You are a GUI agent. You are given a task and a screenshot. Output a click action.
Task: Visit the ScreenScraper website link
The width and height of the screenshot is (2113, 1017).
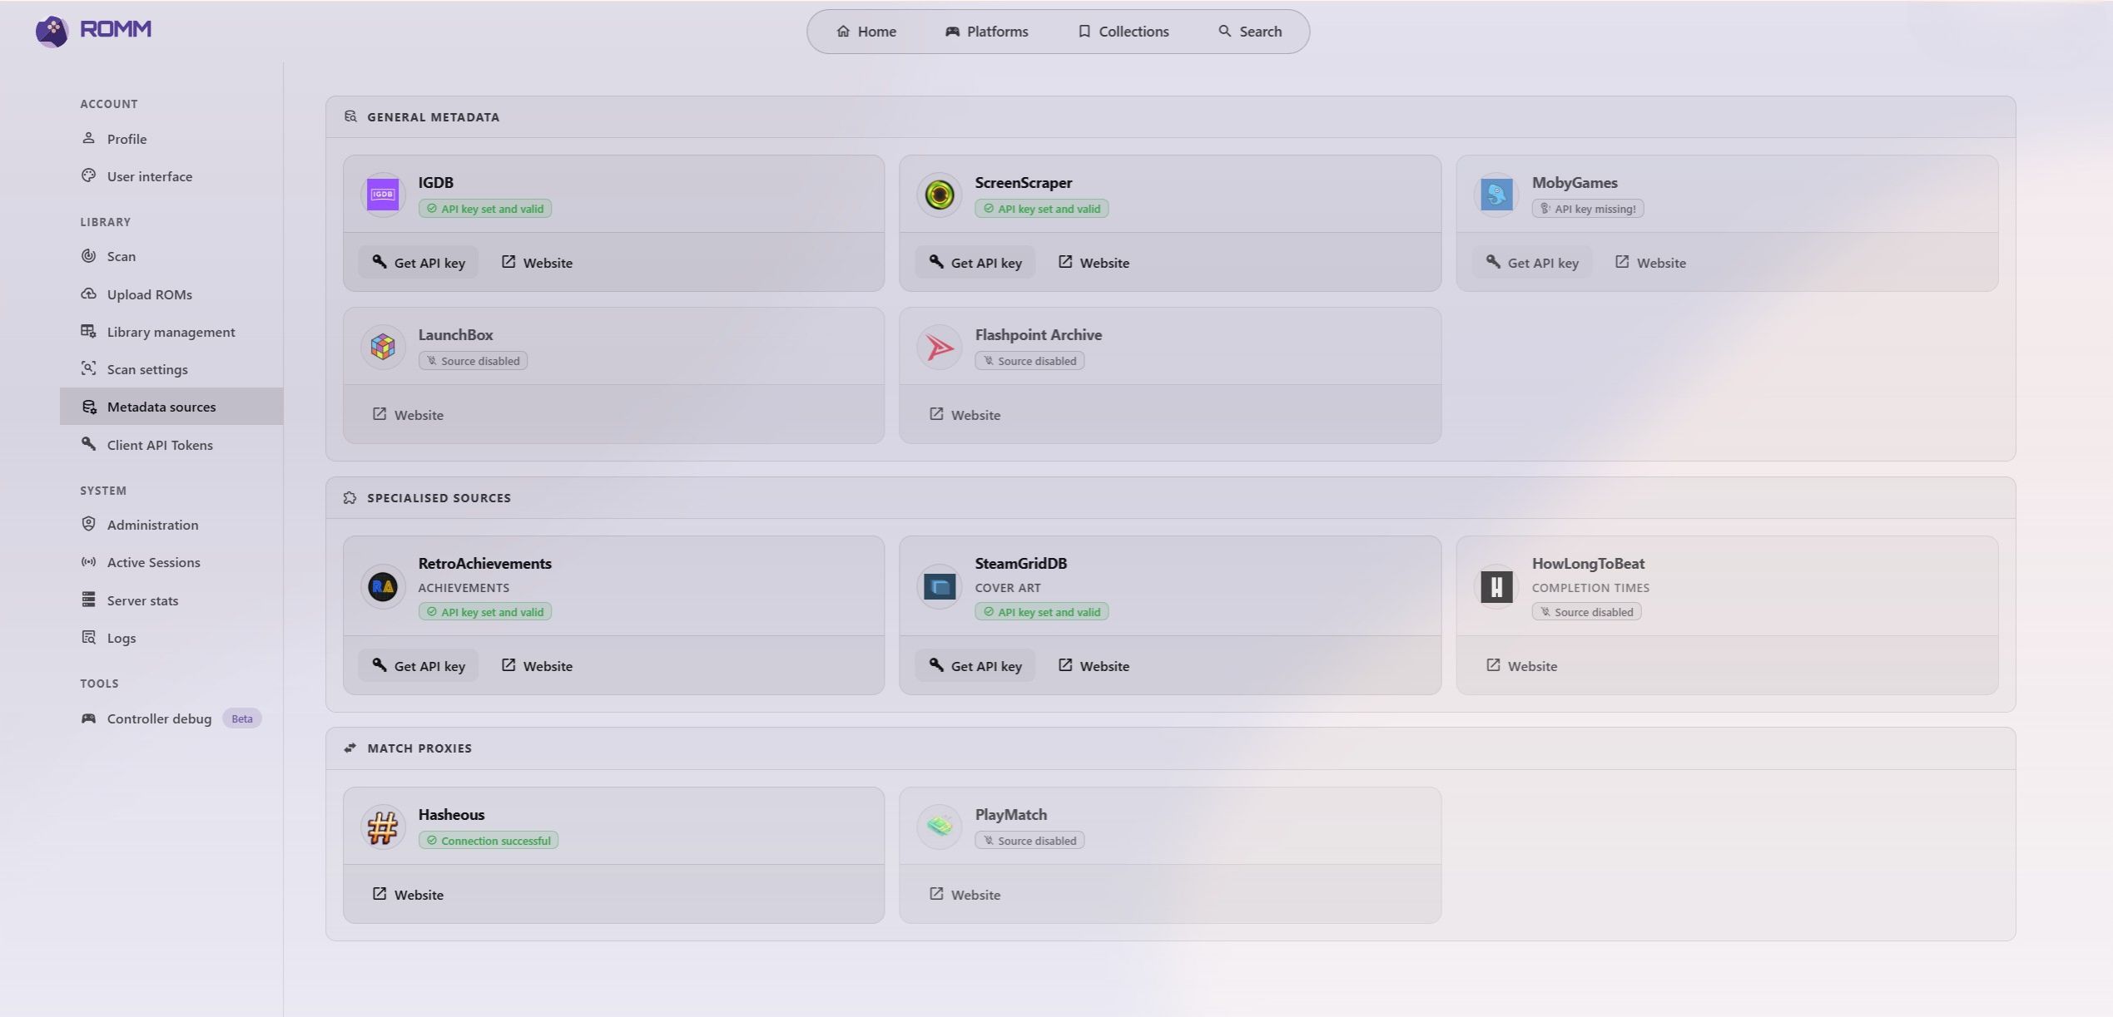pyautogui.click(x=1094, y=262)
